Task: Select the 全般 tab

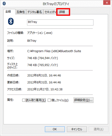Action: click(x=10, y=12)
